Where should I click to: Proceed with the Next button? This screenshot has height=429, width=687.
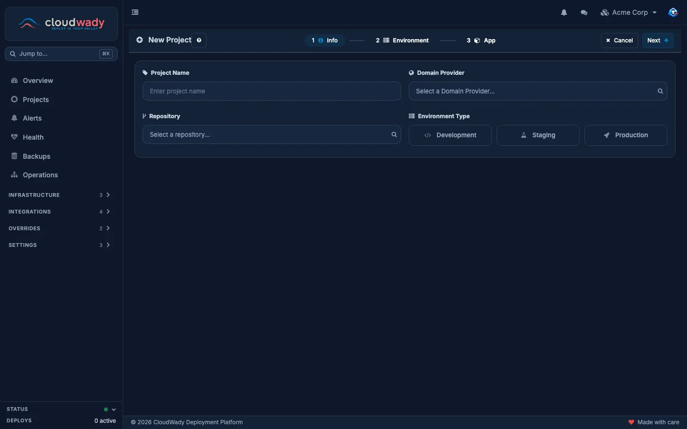(x=658, y=41)
